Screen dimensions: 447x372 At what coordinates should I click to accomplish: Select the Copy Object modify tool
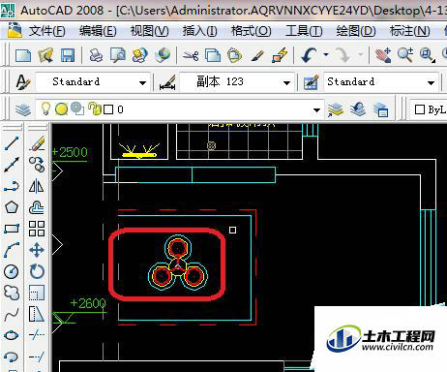click(37, 165)
